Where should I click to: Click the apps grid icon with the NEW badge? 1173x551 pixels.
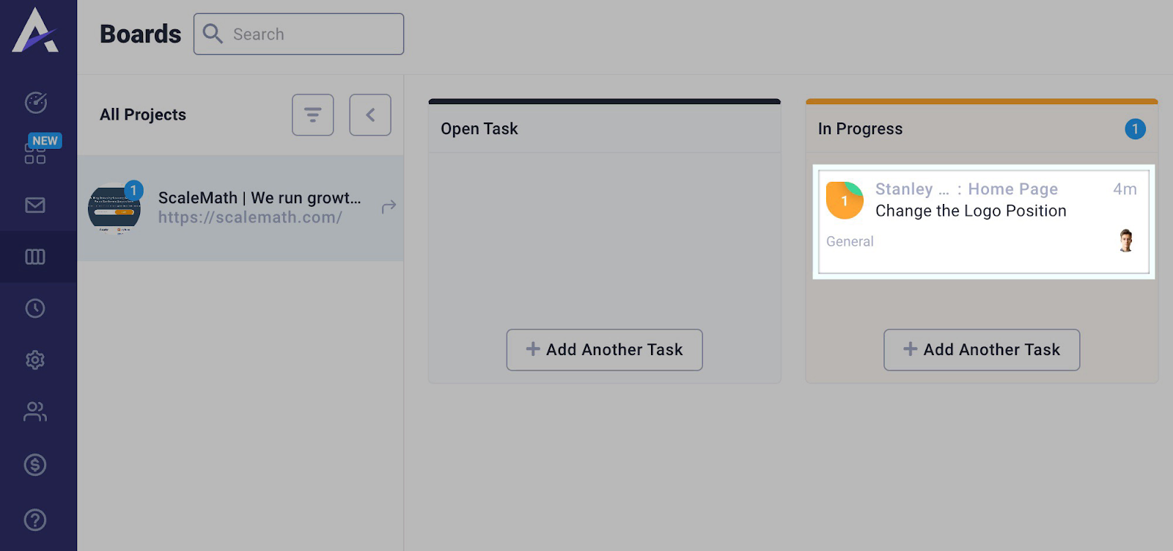[34, 154]
